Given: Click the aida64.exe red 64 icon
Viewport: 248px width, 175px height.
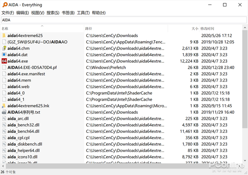Looking at the screenshot, I should click(x=4, y=61).
